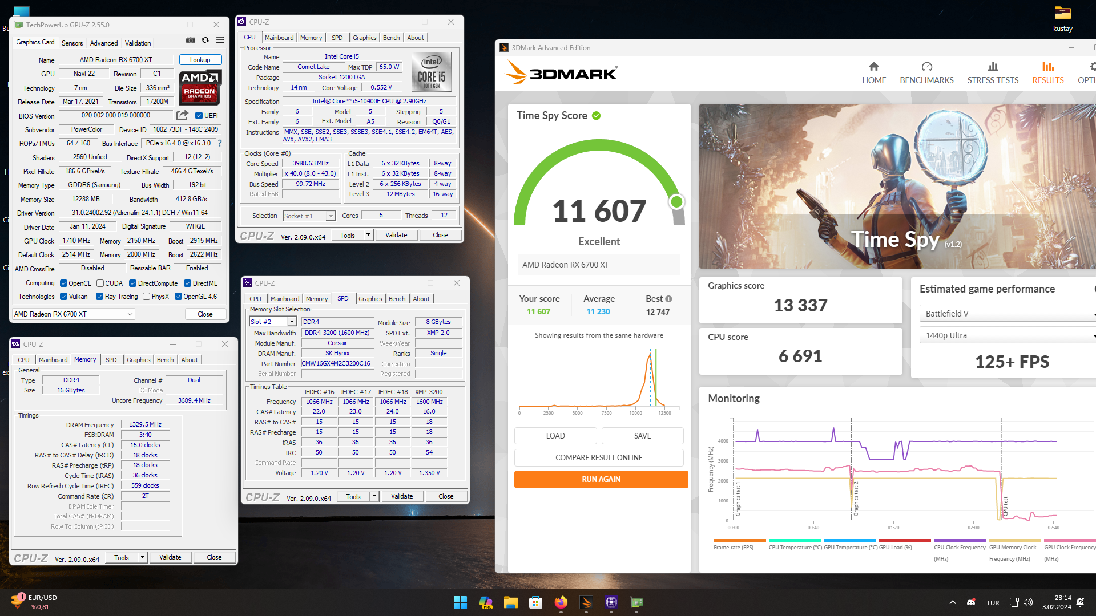1096x616 pixels.
Task: Toggle CUDA checkbox
Action: pos(100,283)
